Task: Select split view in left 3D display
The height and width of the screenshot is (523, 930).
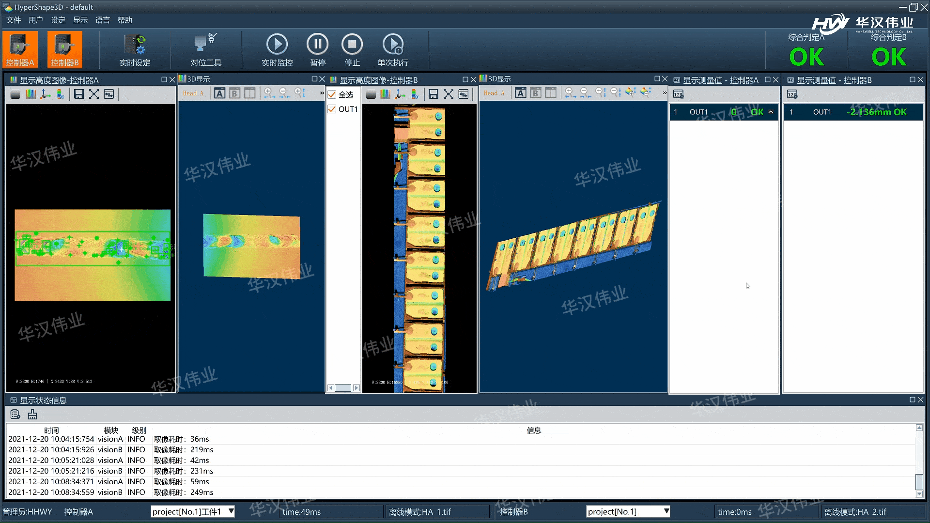Action: (249, 93)
